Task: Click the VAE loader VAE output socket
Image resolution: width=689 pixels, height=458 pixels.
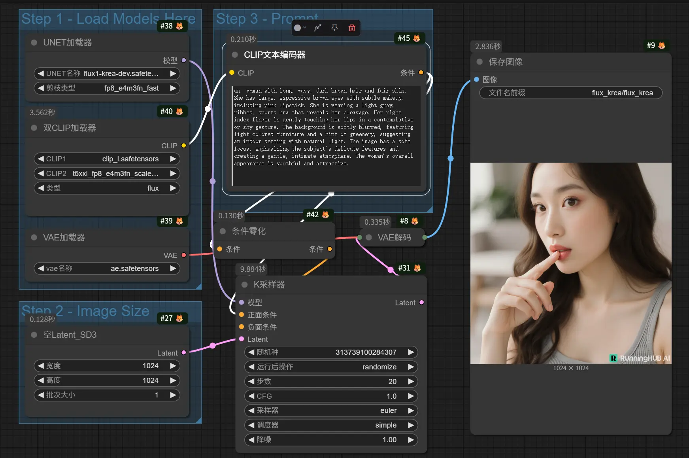Action: pyautogui.click(x=183, y=255)
